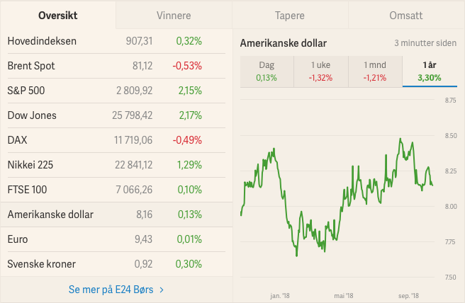
Task: Show the Dag period chart
Action: pos(267,72)
